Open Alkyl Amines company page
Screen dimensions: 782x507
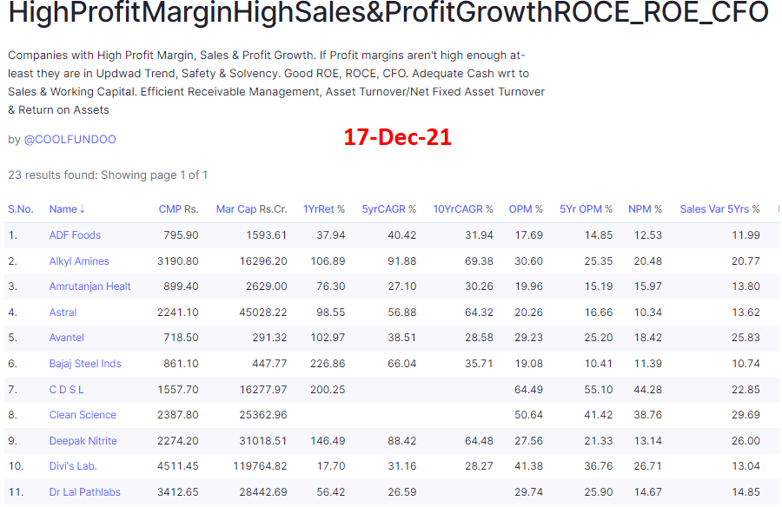79,260
